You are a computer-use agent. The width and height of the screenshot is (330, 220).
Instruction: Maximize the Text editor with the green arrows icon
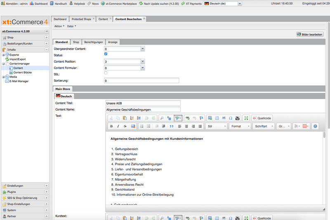(246, 118)
